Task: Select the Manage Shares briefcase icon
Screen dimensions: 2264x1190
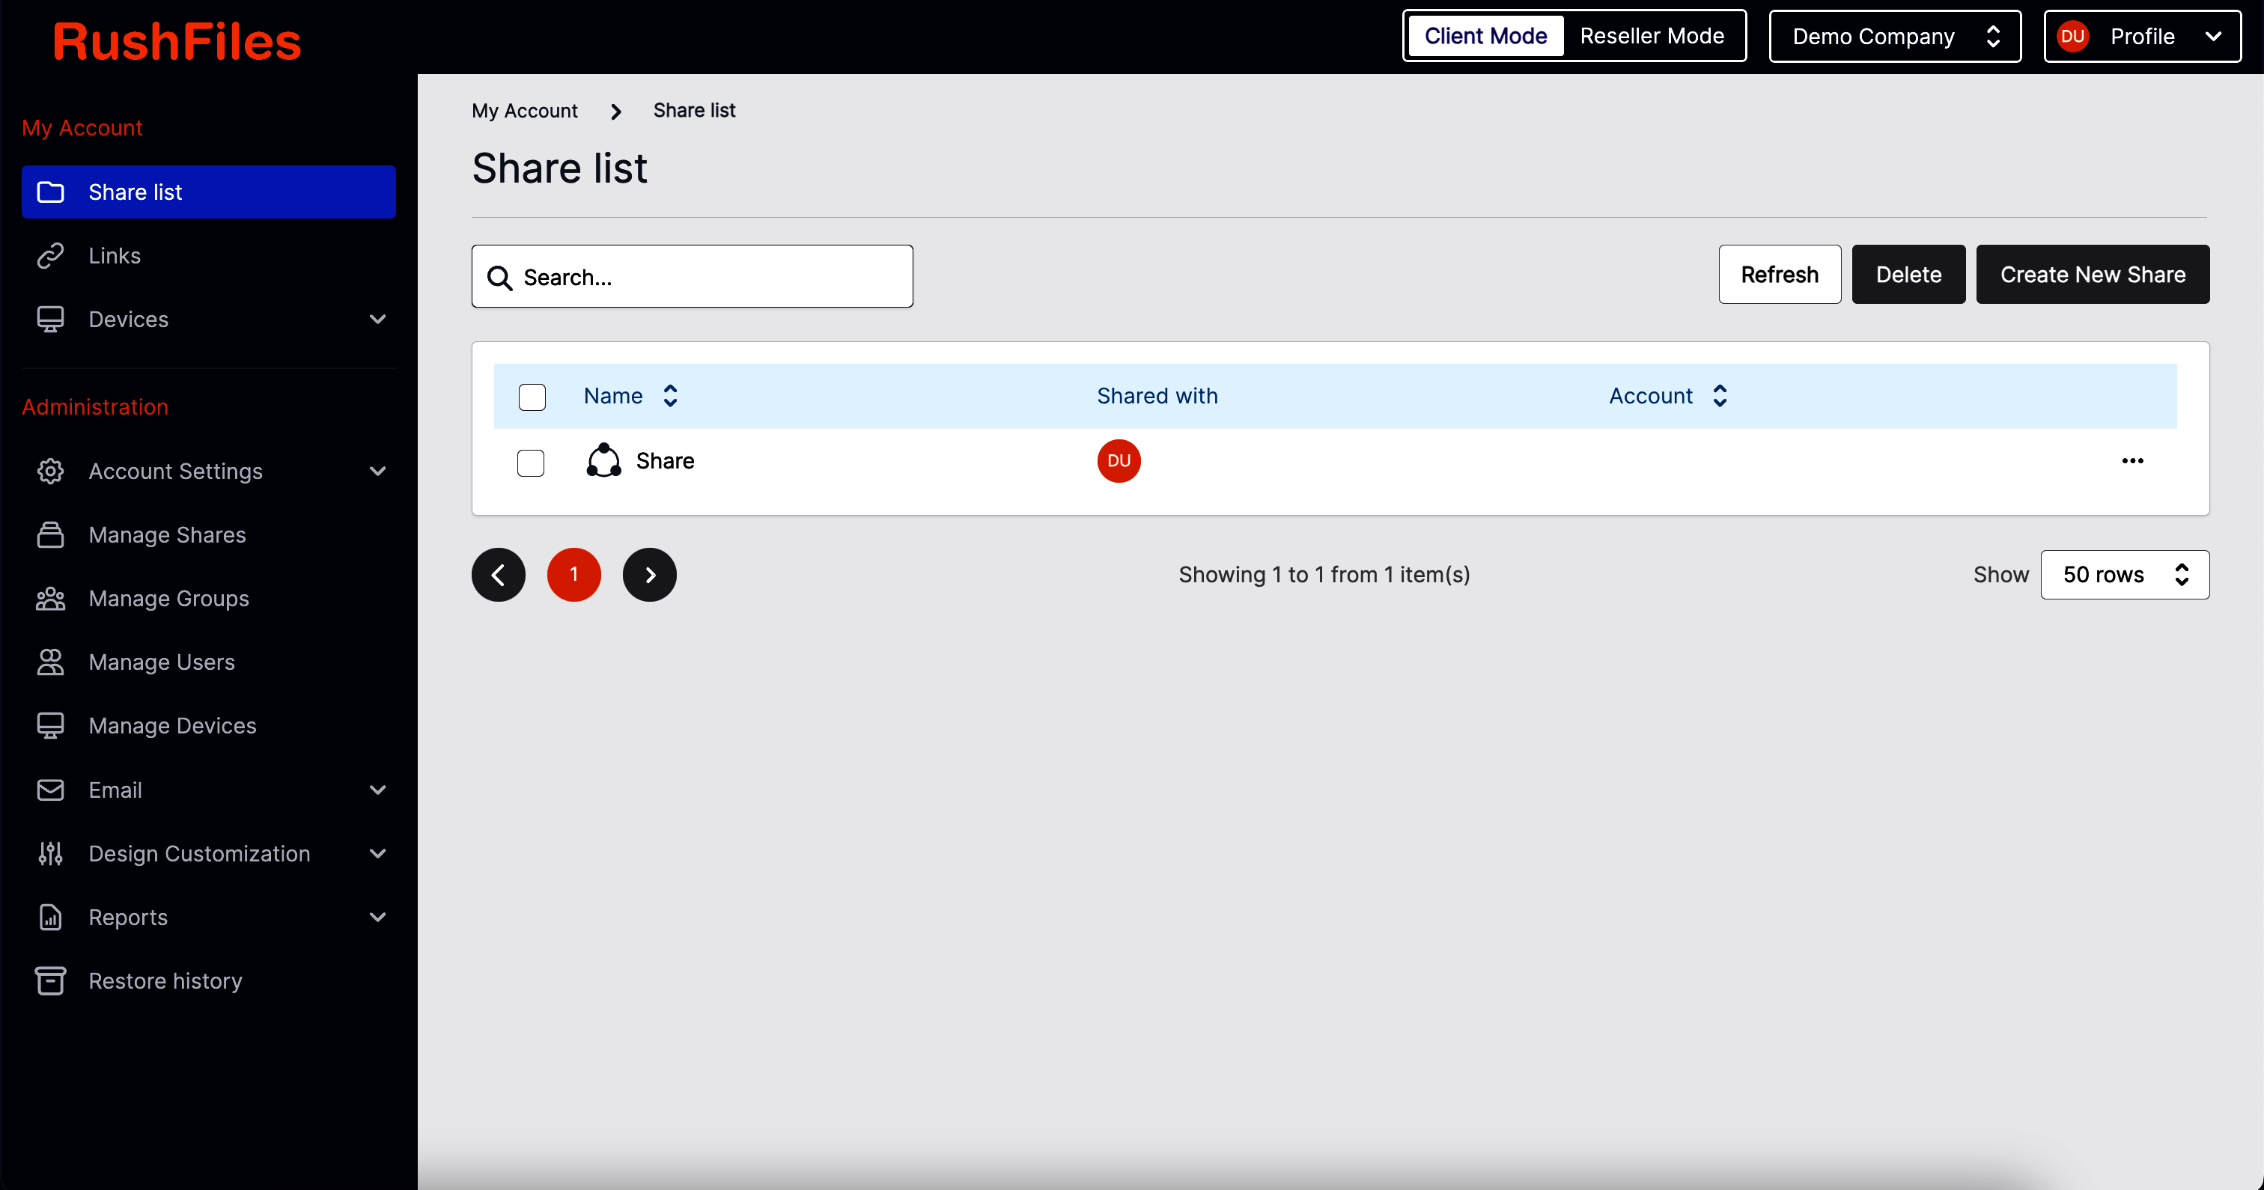Action: click(50, 534)
